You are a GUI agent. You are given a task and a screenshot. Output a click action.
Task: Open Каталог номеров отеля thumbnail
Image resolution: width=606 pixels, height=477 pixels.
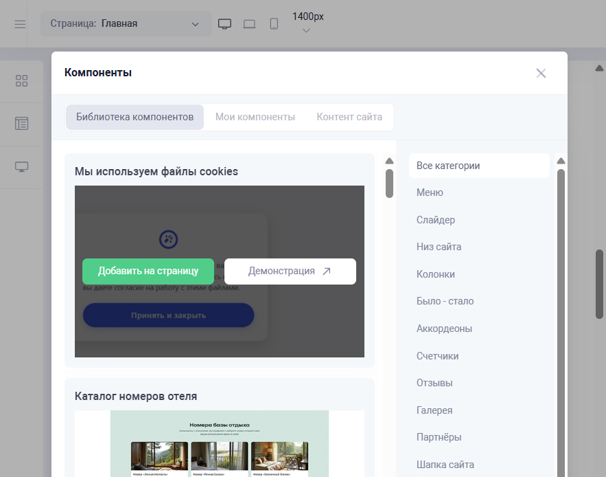[x=220, y=443]
